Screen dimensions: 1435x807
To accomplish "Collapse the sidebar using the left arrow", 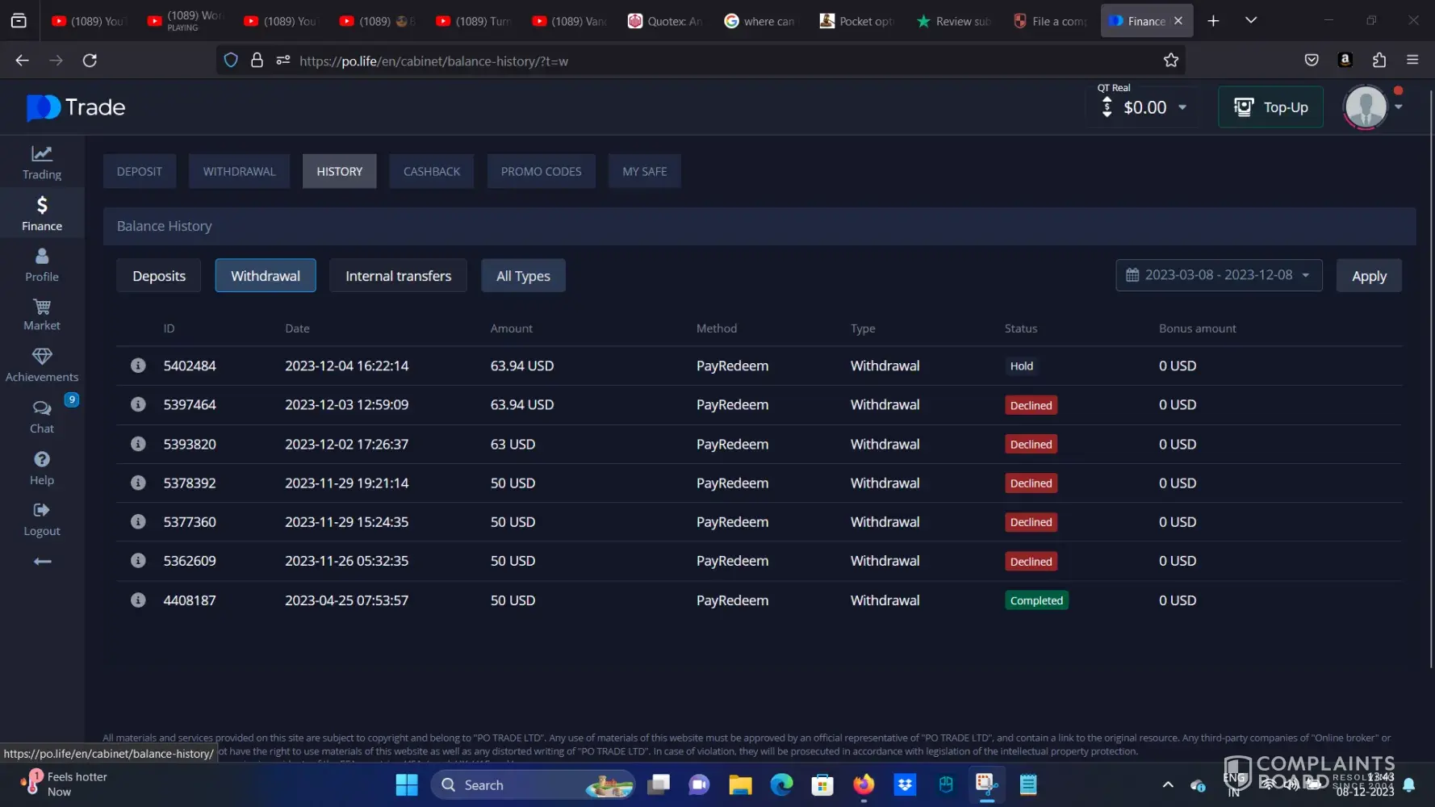I will [42, 562].
